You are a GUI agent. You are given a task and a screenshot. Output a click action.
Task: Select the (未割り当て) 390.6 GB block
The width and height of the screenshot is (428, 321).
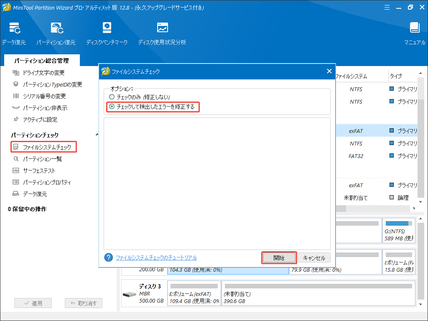coord(318,293)
